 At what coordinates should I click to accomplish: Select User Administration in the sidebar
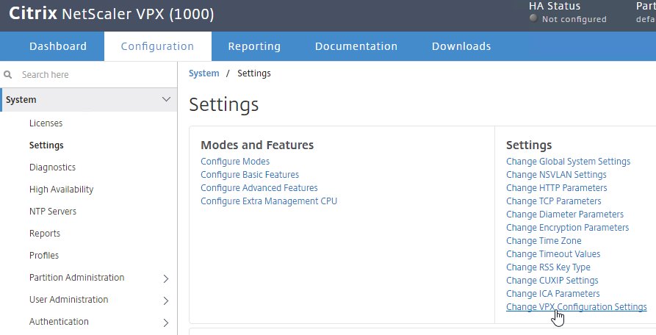(x=68, y=300)
